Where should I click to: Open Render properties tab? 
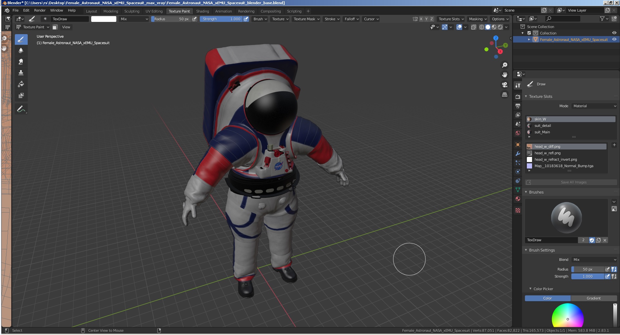click(x=518, y=97)
